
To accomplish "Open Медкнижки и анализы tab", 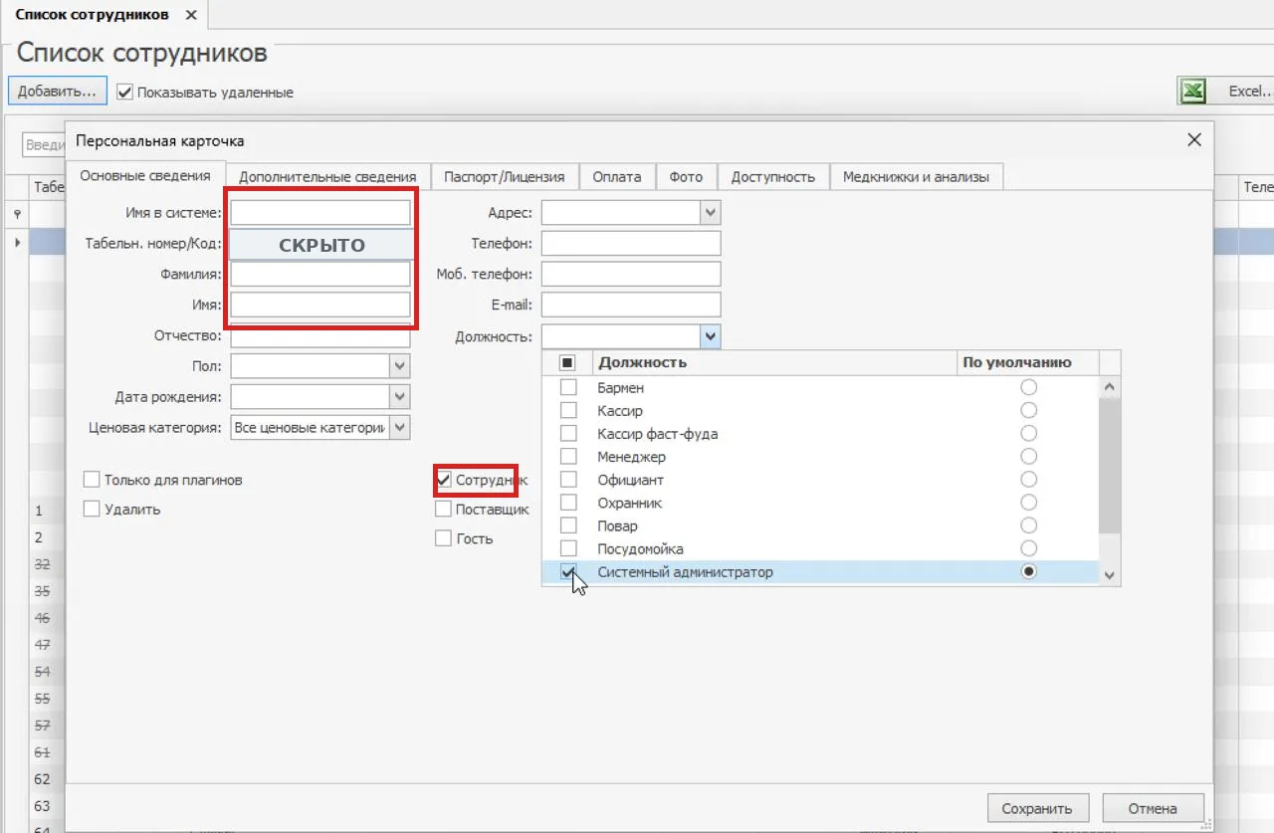I will 916,177.
